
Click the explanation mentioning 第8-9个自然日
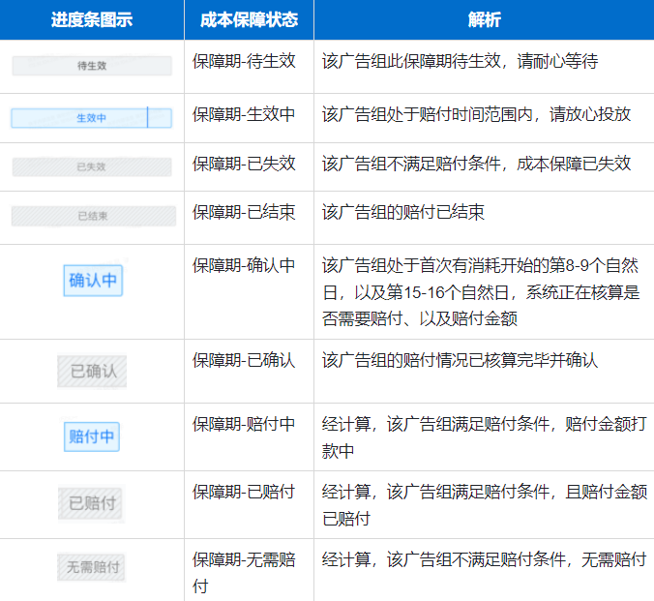point(481,292)
